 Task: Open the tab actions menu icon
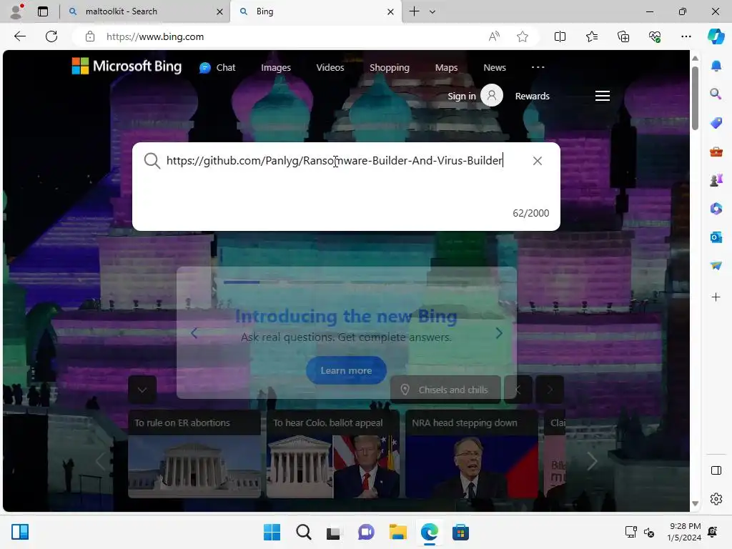[x=43, y=11]
